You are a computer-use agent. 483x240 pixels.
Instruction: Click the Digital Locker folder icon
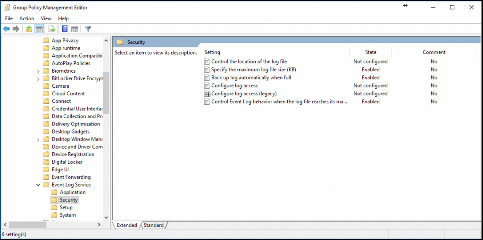[46, 162]
